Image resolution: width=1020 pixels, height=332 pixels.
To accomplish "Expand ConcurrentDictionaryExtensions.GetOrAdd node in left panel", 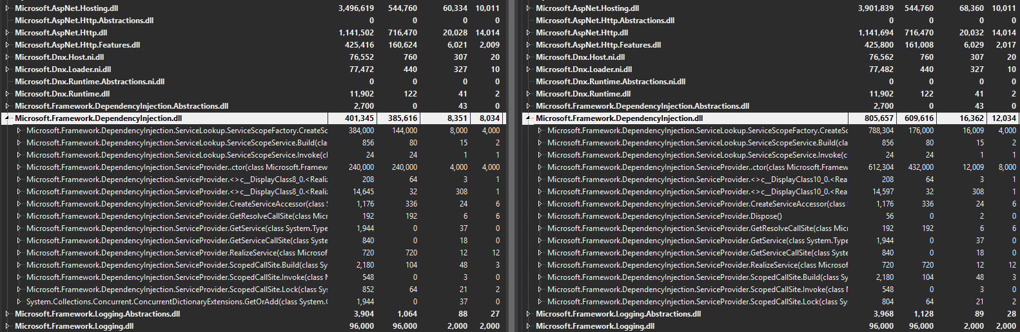I will click(x=19, y=302).
